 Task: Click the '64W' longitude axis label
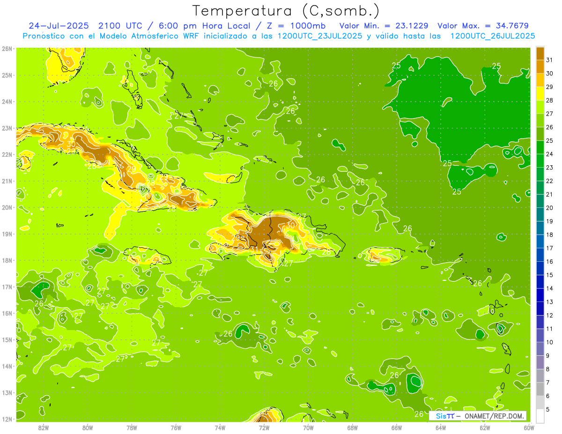[441, 427]
